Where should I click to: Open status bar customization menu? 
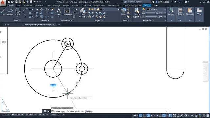208,115
